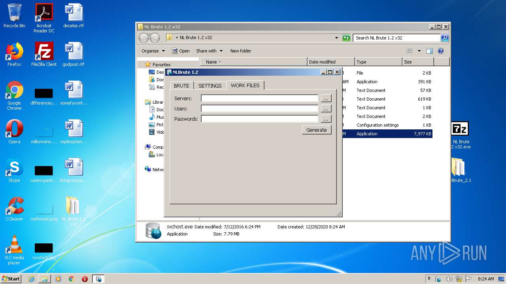Click into the Servers input field

[x=259, y=98]
